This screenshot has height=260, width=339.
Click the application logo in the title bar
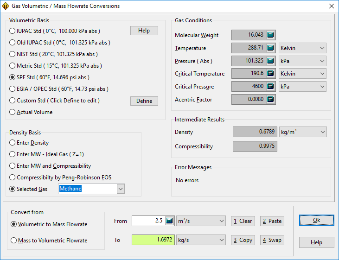[5, 6]
